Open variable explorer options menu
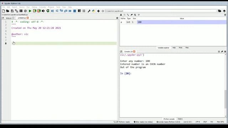The height and width of the screenshot is (128, 228). [225, 15]
